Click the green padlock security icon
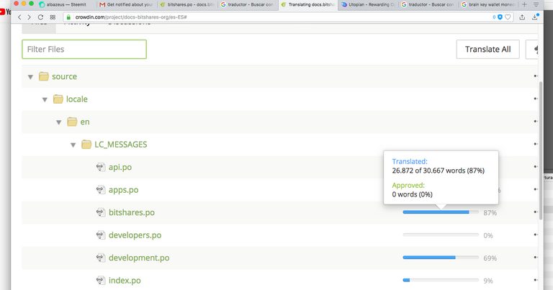Screen dimensions: 553x290 pos(69,17)
